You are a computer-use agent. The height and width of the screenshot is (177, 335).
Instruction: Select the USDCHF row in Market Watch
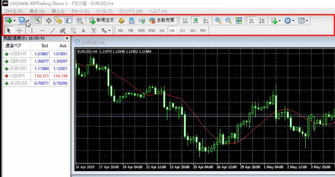click(36, 54)
